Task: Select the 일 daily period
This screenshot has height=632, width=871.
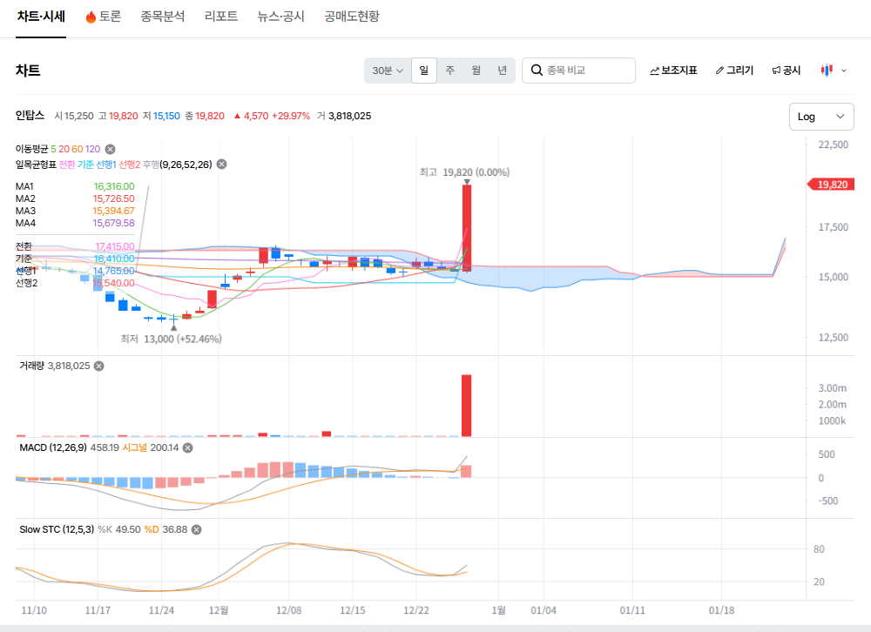Action: click(x=424, y=71)
